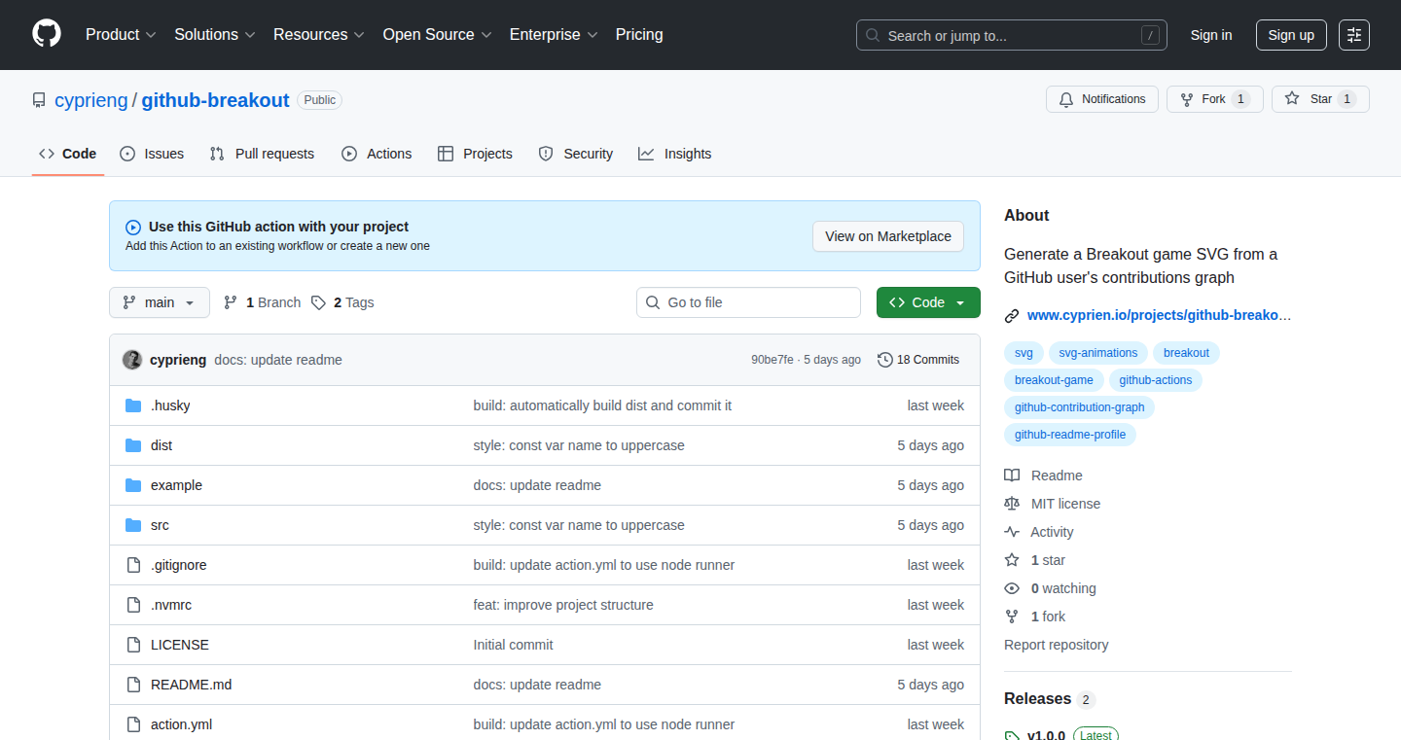Click the play icon in the action banner
This screenshot has width=1401, height=740.
point(133,228)
